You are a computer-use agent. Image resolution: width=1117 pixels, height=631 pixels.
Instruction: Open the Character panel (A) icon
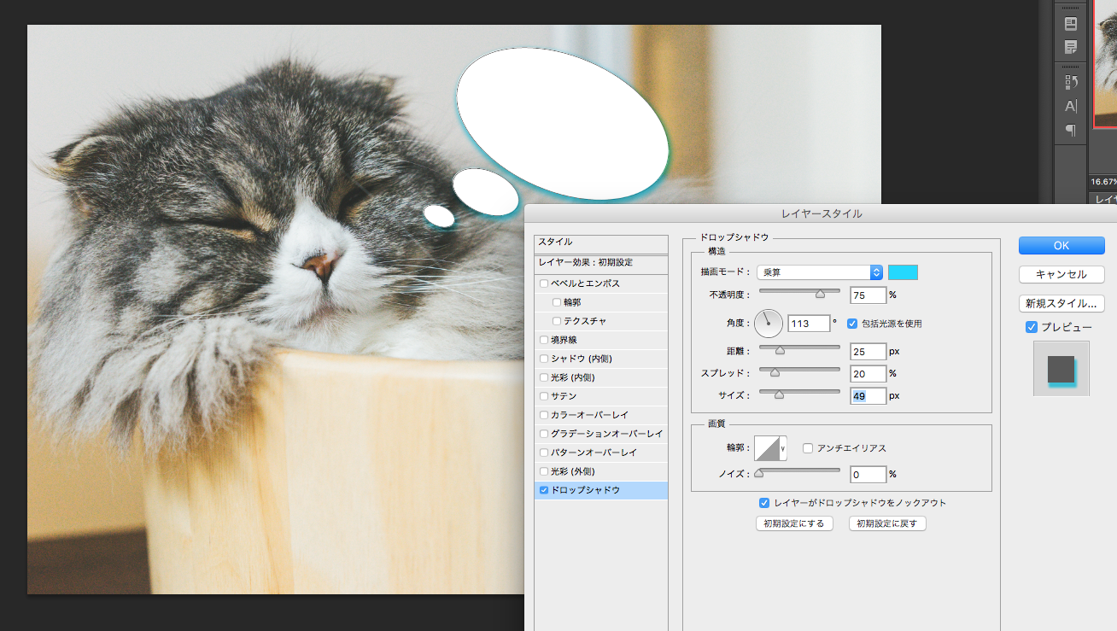1070,106
